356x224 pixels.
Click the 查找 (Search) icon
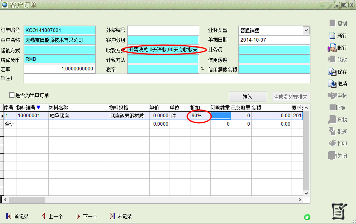click(x=332, y=120)
